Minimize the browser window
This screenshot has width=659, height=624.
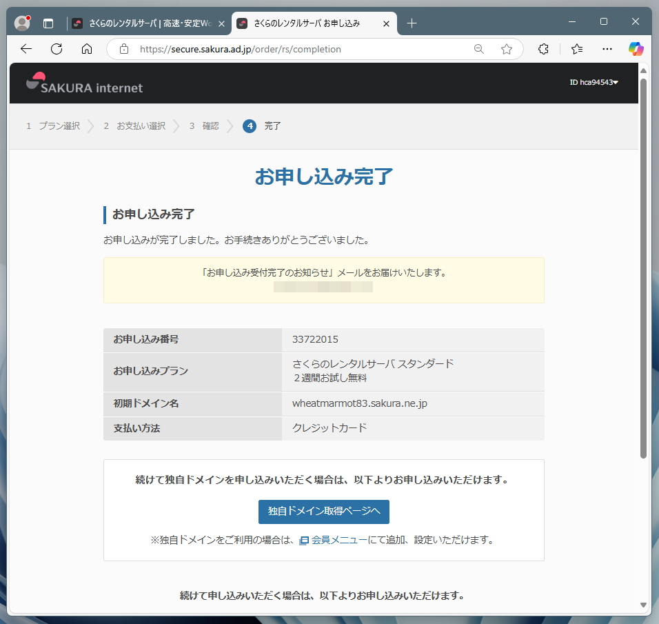[x=571, y=21]
